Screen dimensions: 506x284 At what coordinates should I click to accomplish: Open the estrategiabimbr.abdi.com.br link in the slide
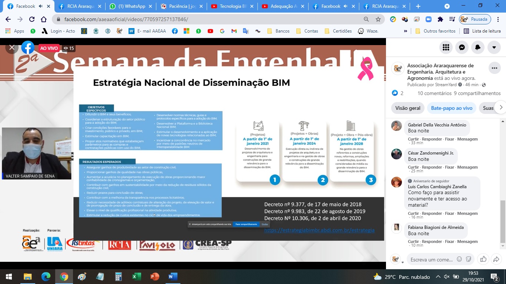(319, 230)
